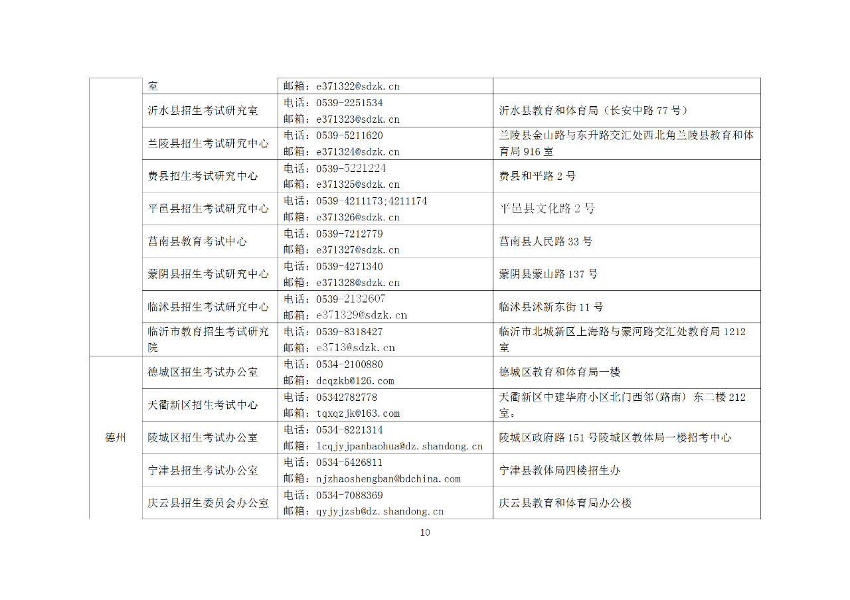The width and height of the screenshot is (850, 600).
Task: Click the email e371329@sdzk.cn
Action: 361,315
